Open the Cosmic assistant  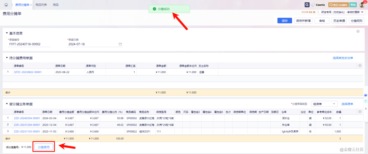318,5
